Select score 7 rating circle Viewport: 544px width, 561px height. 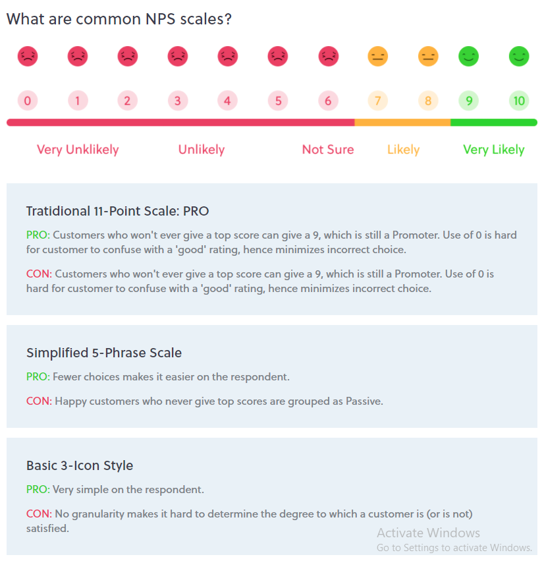click(x=378, y=101)
